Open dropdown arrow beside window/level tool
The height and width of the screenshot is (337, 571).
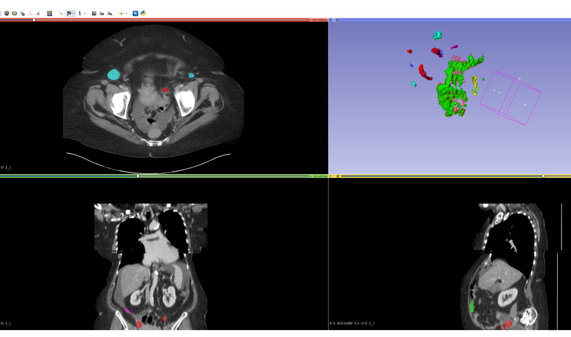pyautogui.click(x=74, y=13)
